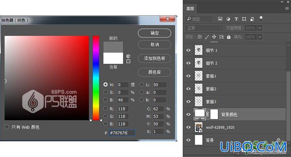The height and width of the screenshot is (157, 291).
Task: Select the R red radio button
Action: [105, 109]
